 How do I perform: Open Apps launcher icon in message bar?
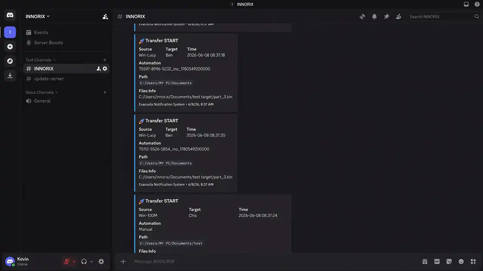473,262
